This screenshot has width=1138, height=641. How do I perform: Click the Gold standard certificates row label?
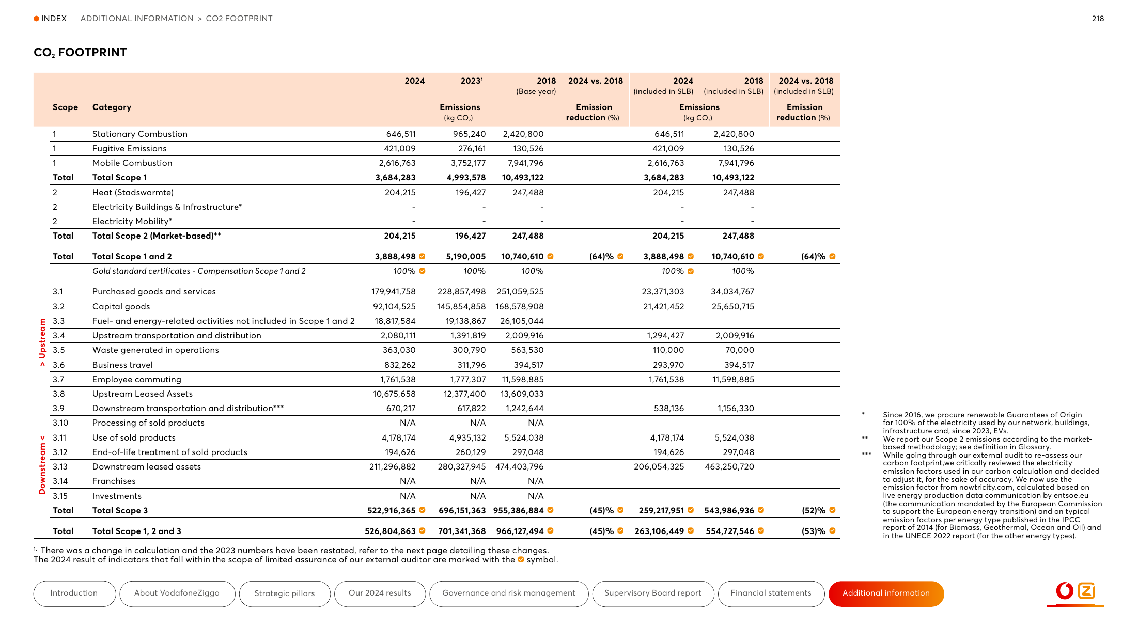pos(199,271)
